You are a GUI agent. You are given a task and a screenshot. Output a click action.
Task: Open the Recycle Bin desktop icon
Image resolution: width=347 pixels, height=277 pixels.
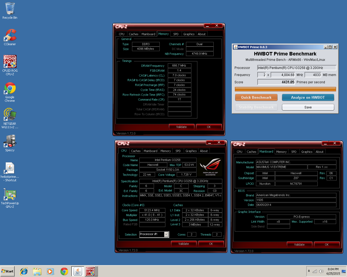(x=10, y=11)
